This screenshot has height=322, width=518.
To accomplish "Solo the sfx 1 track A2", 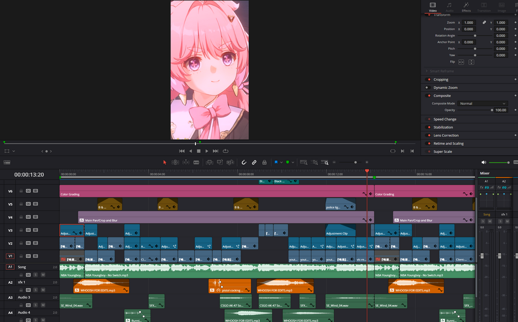I will 36,289.
